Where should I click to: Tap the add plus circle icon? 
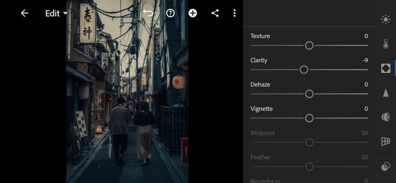pyautogui.click(x=193, y=13)
